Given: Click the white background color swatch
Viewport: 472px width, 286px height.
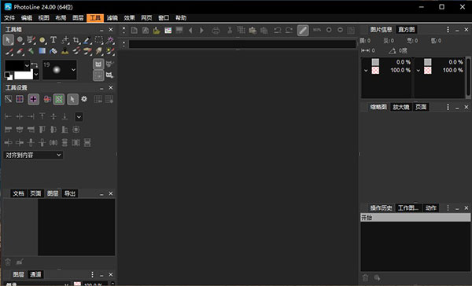Looking at the screenshot, I should [x=24, y=75].
